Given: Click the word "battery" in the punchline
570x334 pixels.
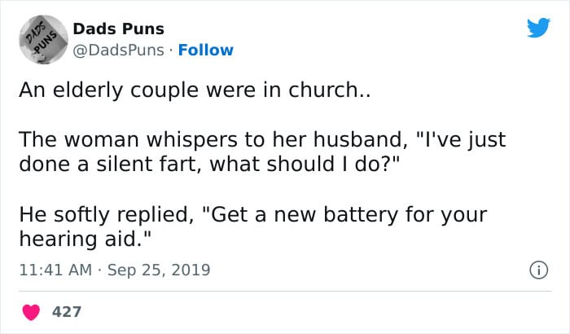Looking at the screenshot, I should [x=361, y=215].
